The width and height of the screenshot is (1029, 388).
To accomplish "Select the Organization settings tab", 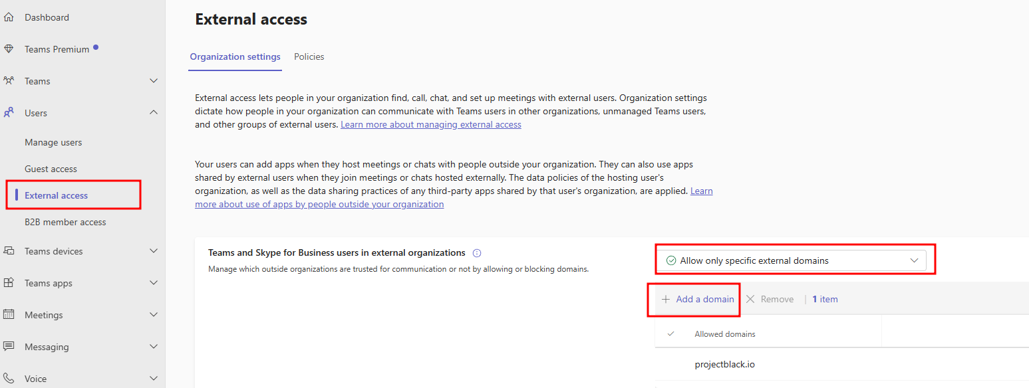I will click(x=235, y=57).
